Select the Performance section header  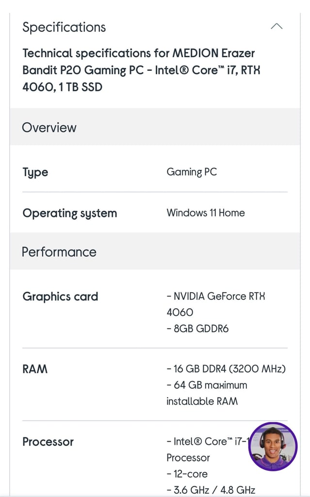[59, 252]
